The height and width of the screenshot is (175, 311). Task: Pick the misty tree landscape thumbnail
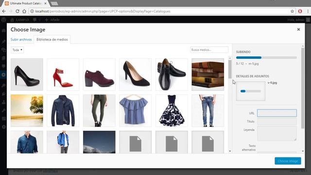click(27, 111)
